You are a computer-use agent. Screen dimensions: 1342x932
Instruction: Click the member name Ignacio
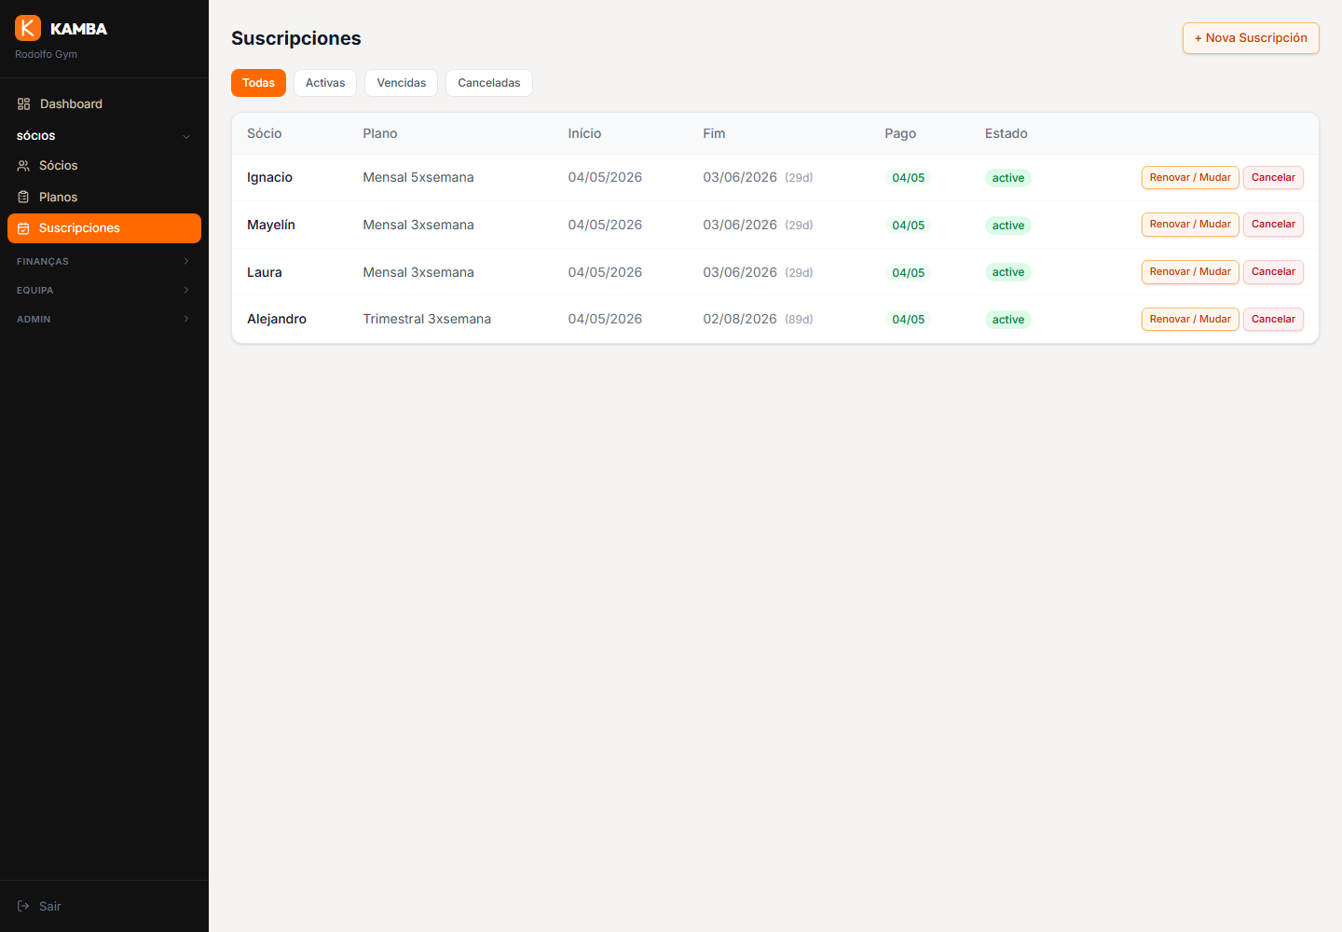(269, 178)
